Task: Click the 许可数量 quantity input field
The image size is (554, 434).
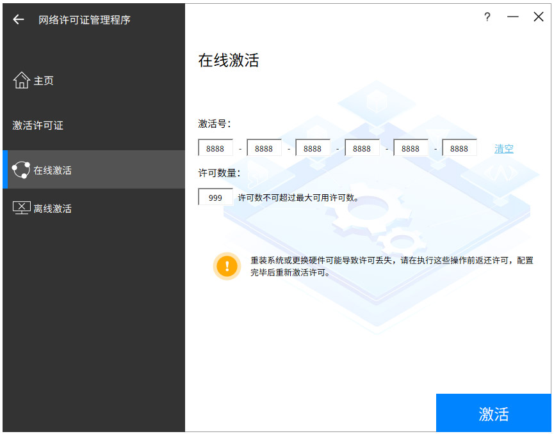Action: (215, 198)
